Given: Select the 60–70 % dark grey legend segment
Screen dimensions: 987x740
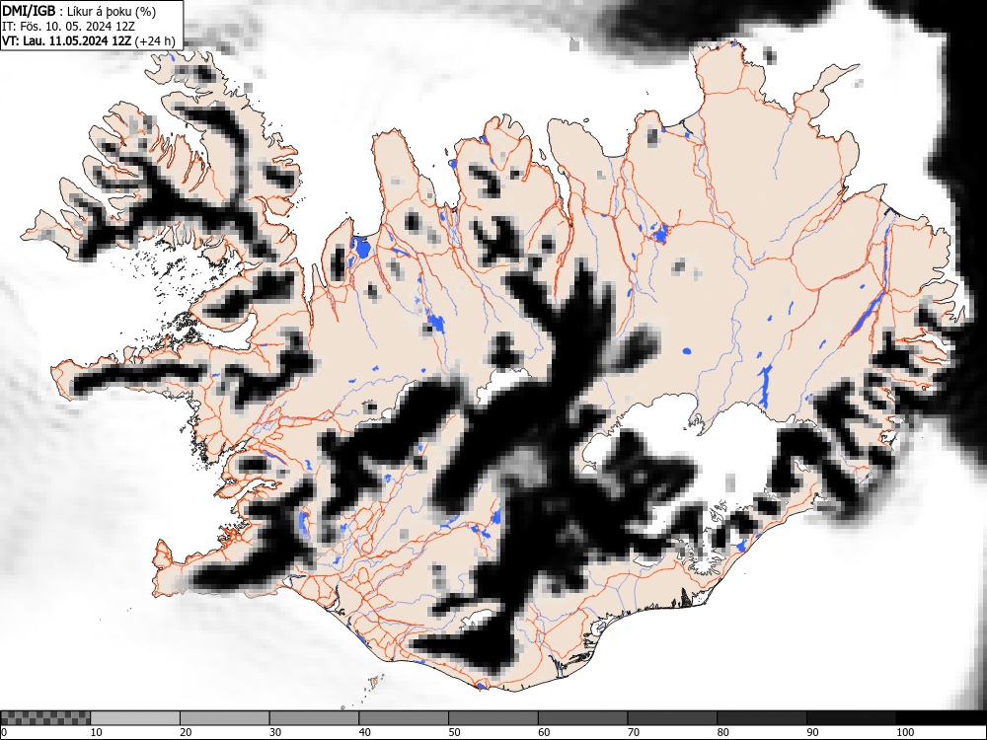Looking at the screenshot, I should 583,718.
